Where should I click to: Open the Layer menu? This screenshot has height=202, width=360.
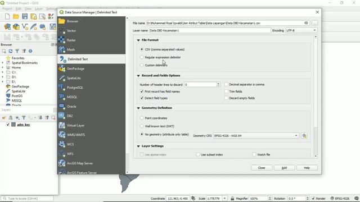pyautogui.click(x=39, y=9)
